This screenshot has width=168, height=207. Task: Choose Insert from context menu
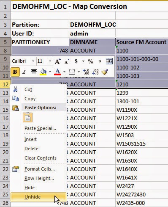click(x=38, y=139)
